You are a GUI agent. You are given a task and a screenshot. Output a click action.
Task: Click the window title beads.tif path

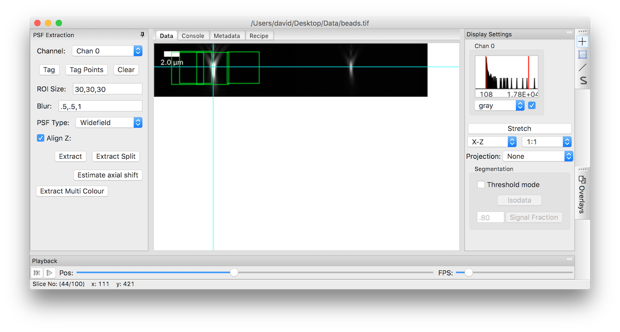tap(309, 24)
